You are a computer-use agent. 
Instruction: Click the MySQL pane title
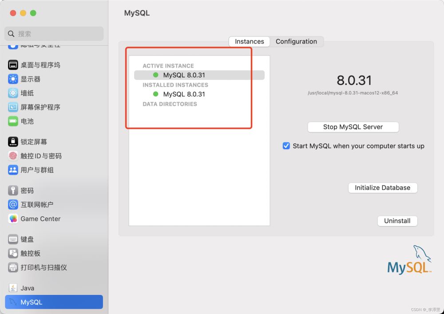137,13
